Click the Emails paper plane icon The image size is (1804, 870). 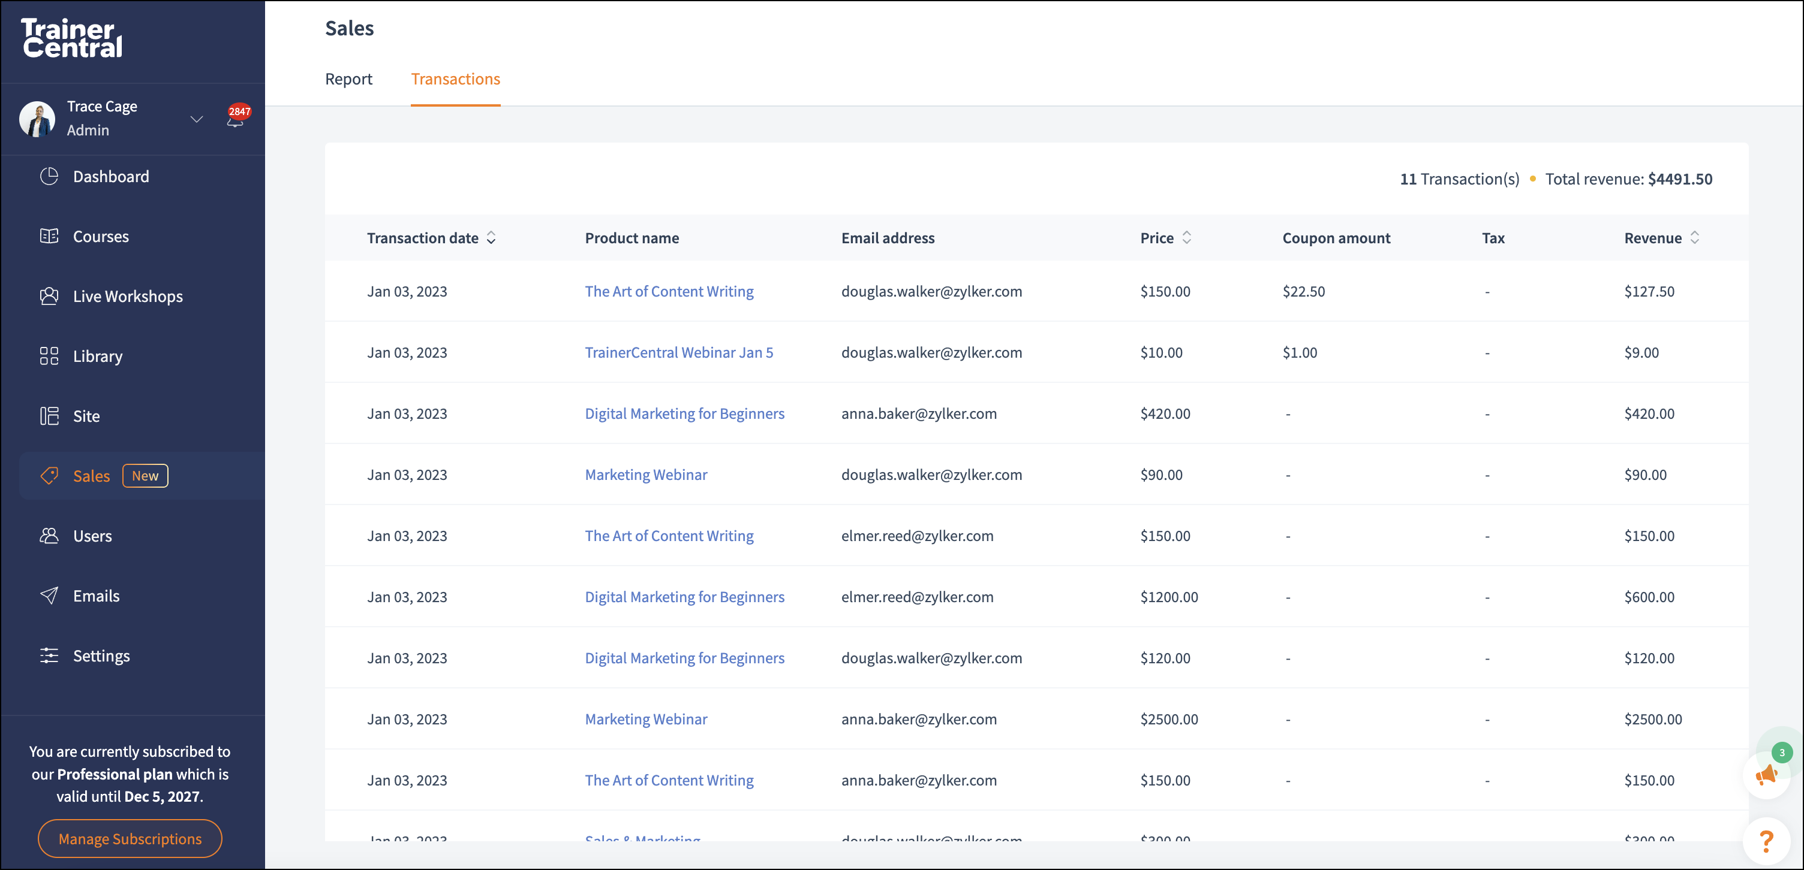tap(49, 596)
